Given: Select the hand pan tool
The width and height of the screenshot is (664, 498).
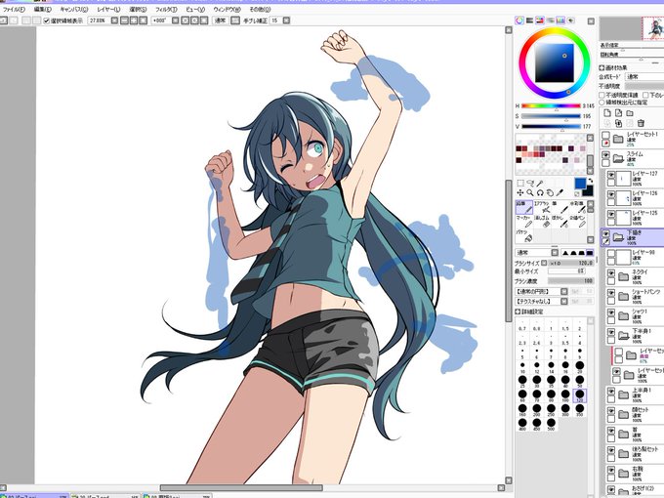Looking at the screenshot, I should tap(550, 192).
